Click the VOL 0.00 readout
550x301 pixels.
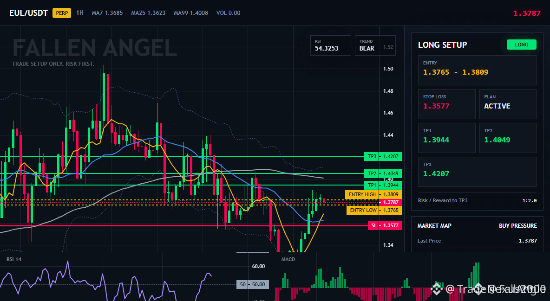pos(229,13)
